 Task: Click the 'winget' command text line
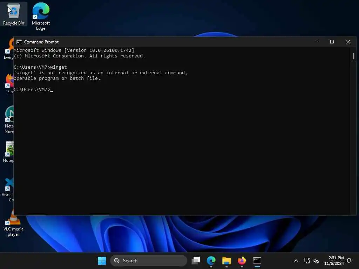[40, 67]
